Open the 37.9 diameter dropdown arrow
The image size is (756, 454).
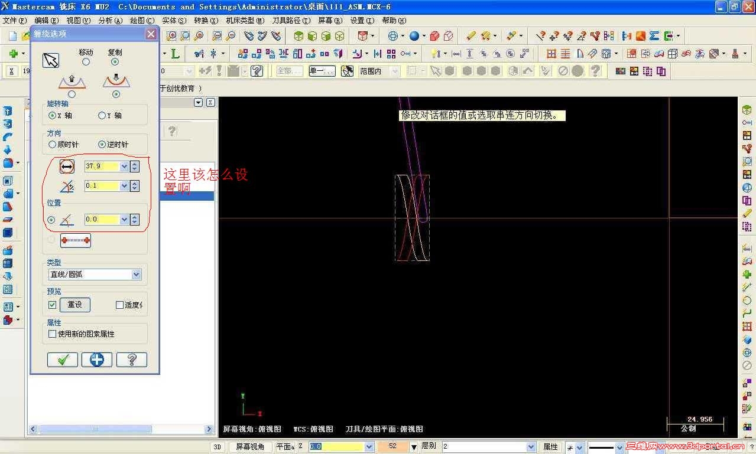[x=124, y=166]
